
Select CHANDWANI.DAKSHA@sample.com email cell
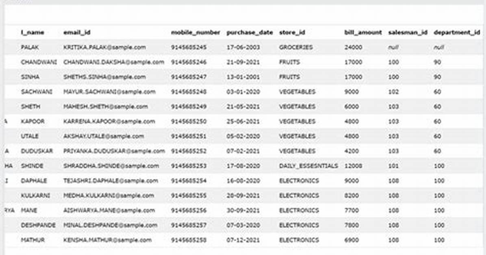tap(114, 62)
